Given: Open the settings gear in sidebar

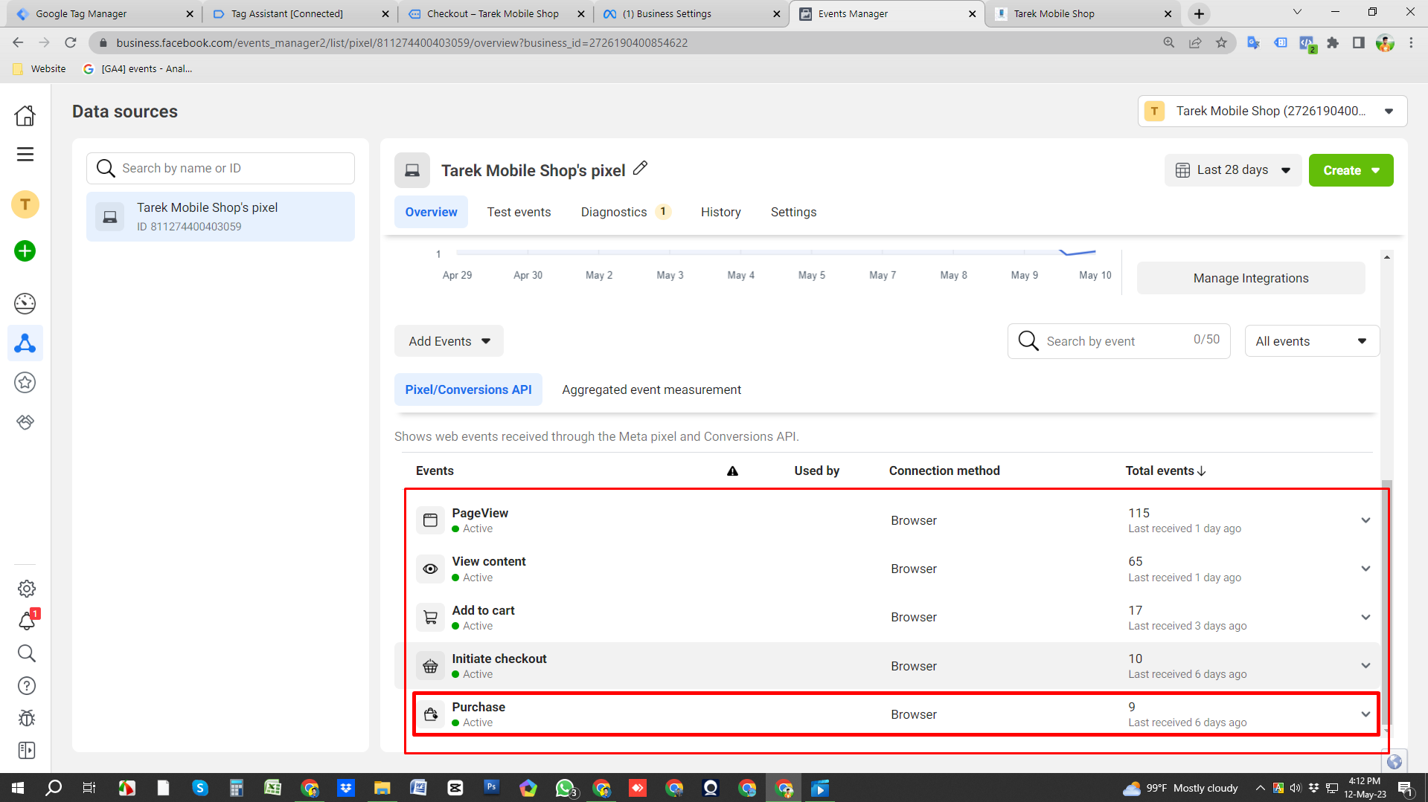Looking at the screenshot, I should 27,589.
